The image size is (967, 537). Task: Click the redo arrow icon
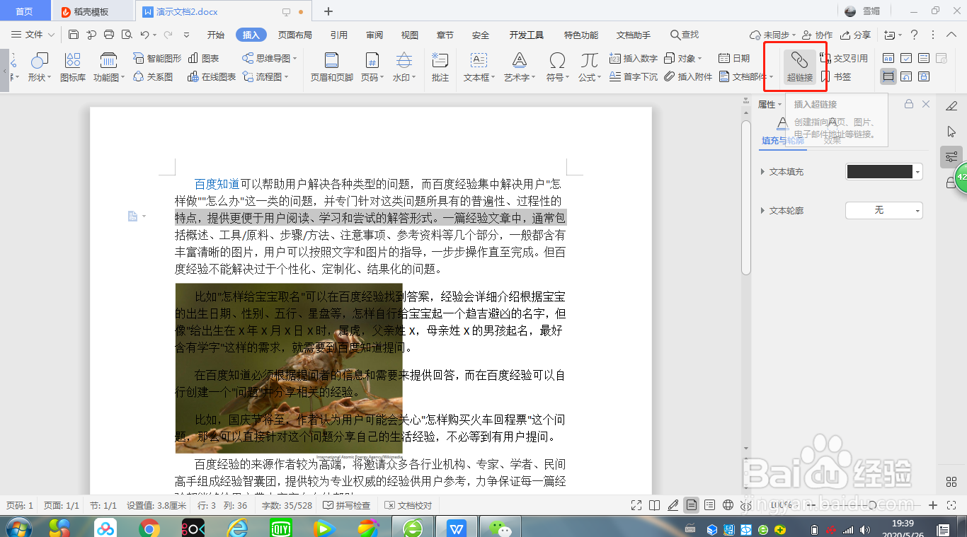point(167,35)
